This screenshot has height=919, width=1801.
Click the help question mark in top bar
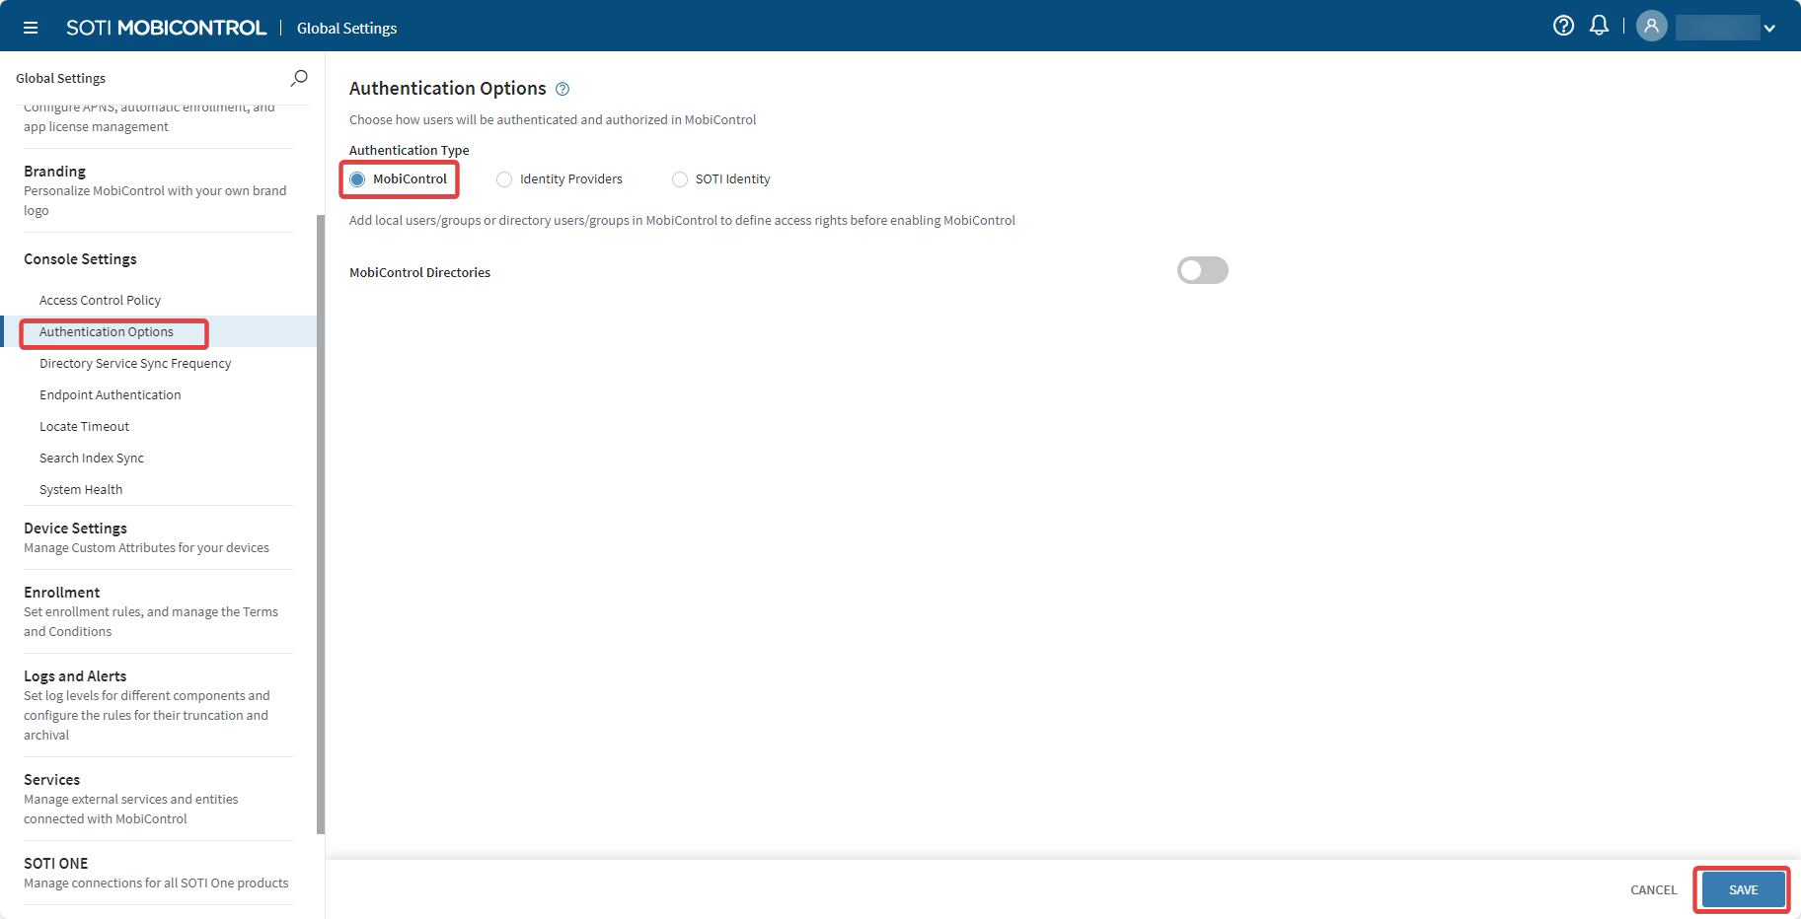1563,26
